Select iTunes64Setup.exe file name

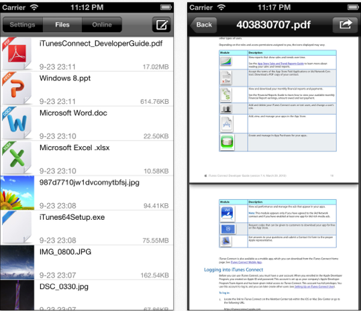(x=72, y=217)
